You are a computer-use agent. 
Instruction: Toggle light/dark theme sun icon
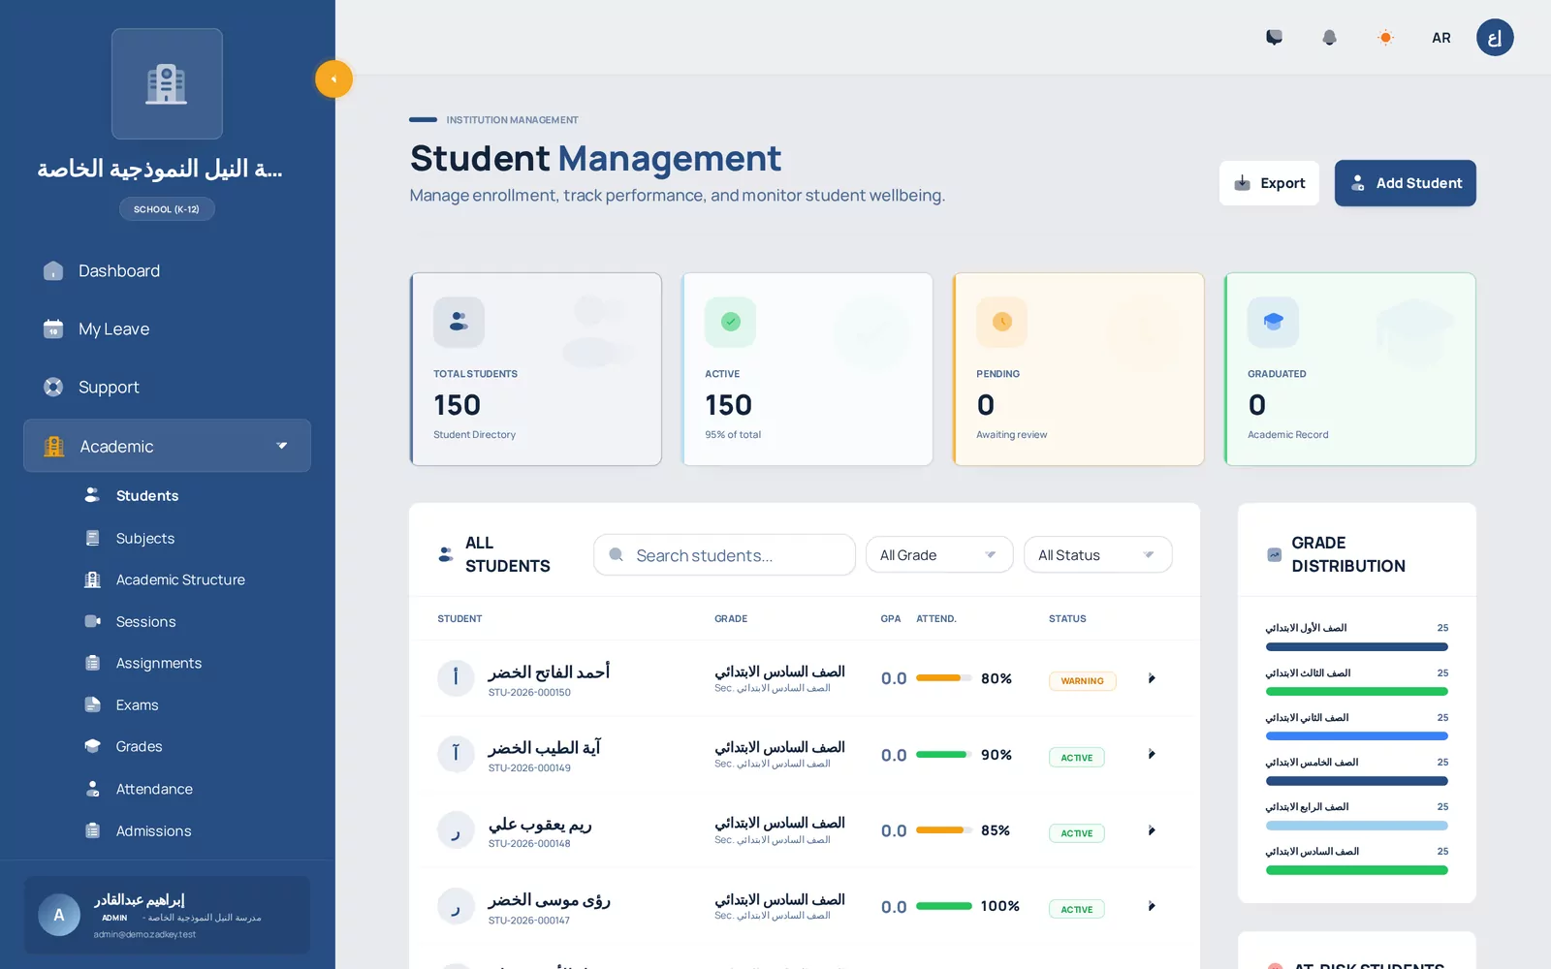[x=1385, y=38]
